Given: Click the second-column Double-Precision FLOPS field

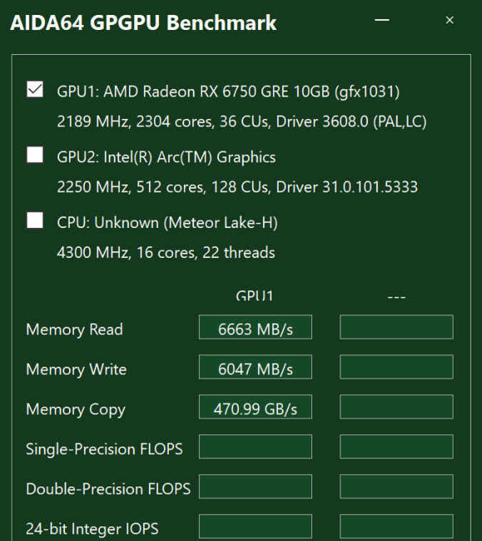Looking at the screenshot, I should pos(396,487).
